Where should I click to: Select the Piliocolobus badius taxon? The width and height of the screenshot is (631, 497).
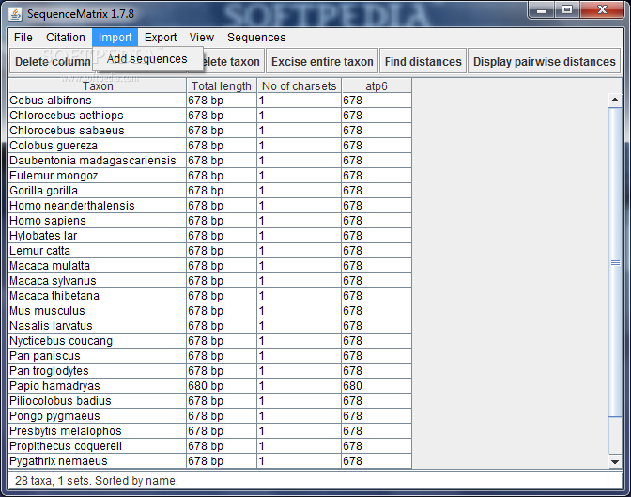[98, 401]
